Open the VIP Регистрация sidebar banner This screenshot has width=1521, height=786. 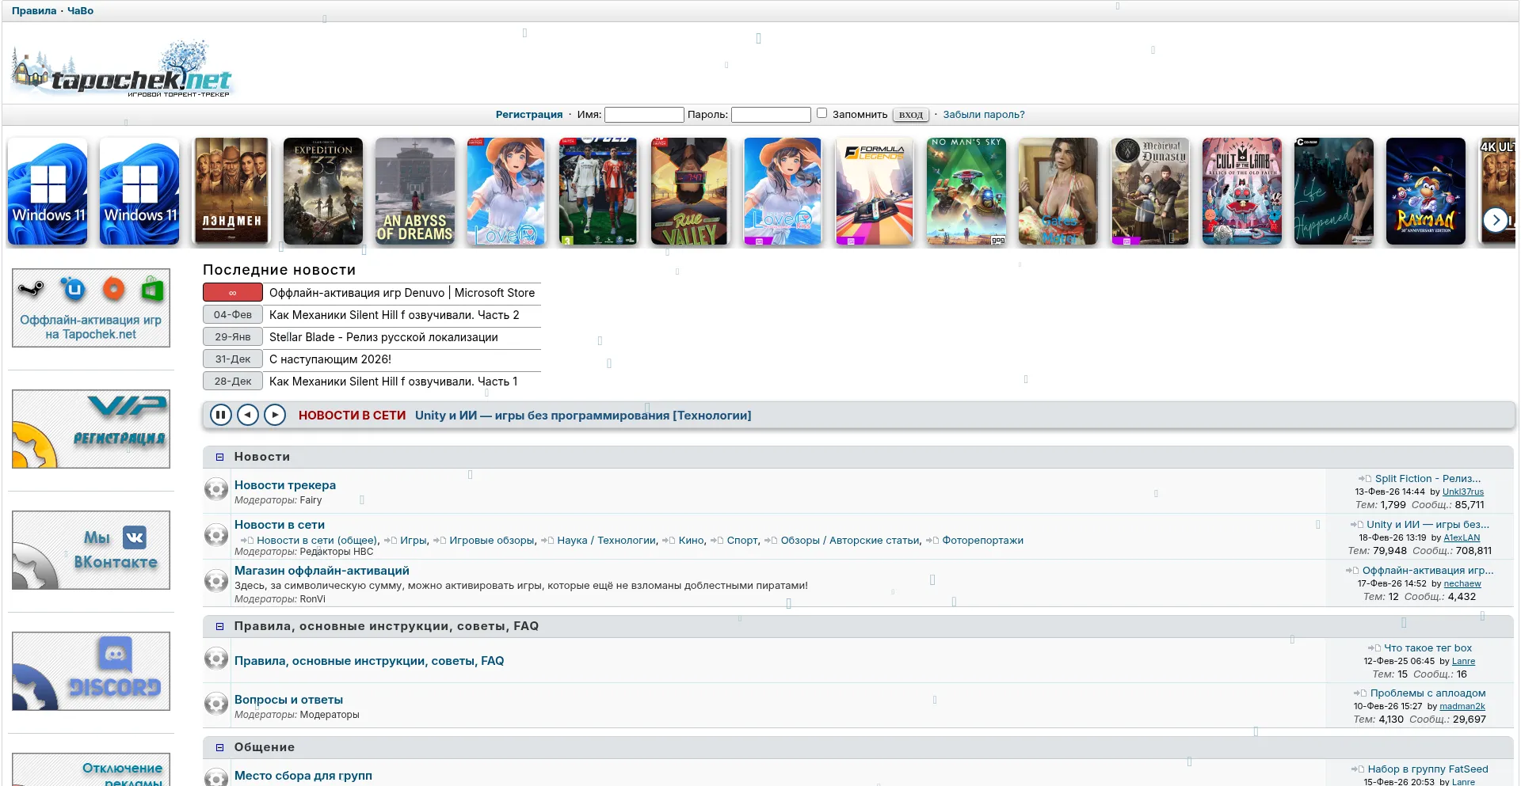91,429
